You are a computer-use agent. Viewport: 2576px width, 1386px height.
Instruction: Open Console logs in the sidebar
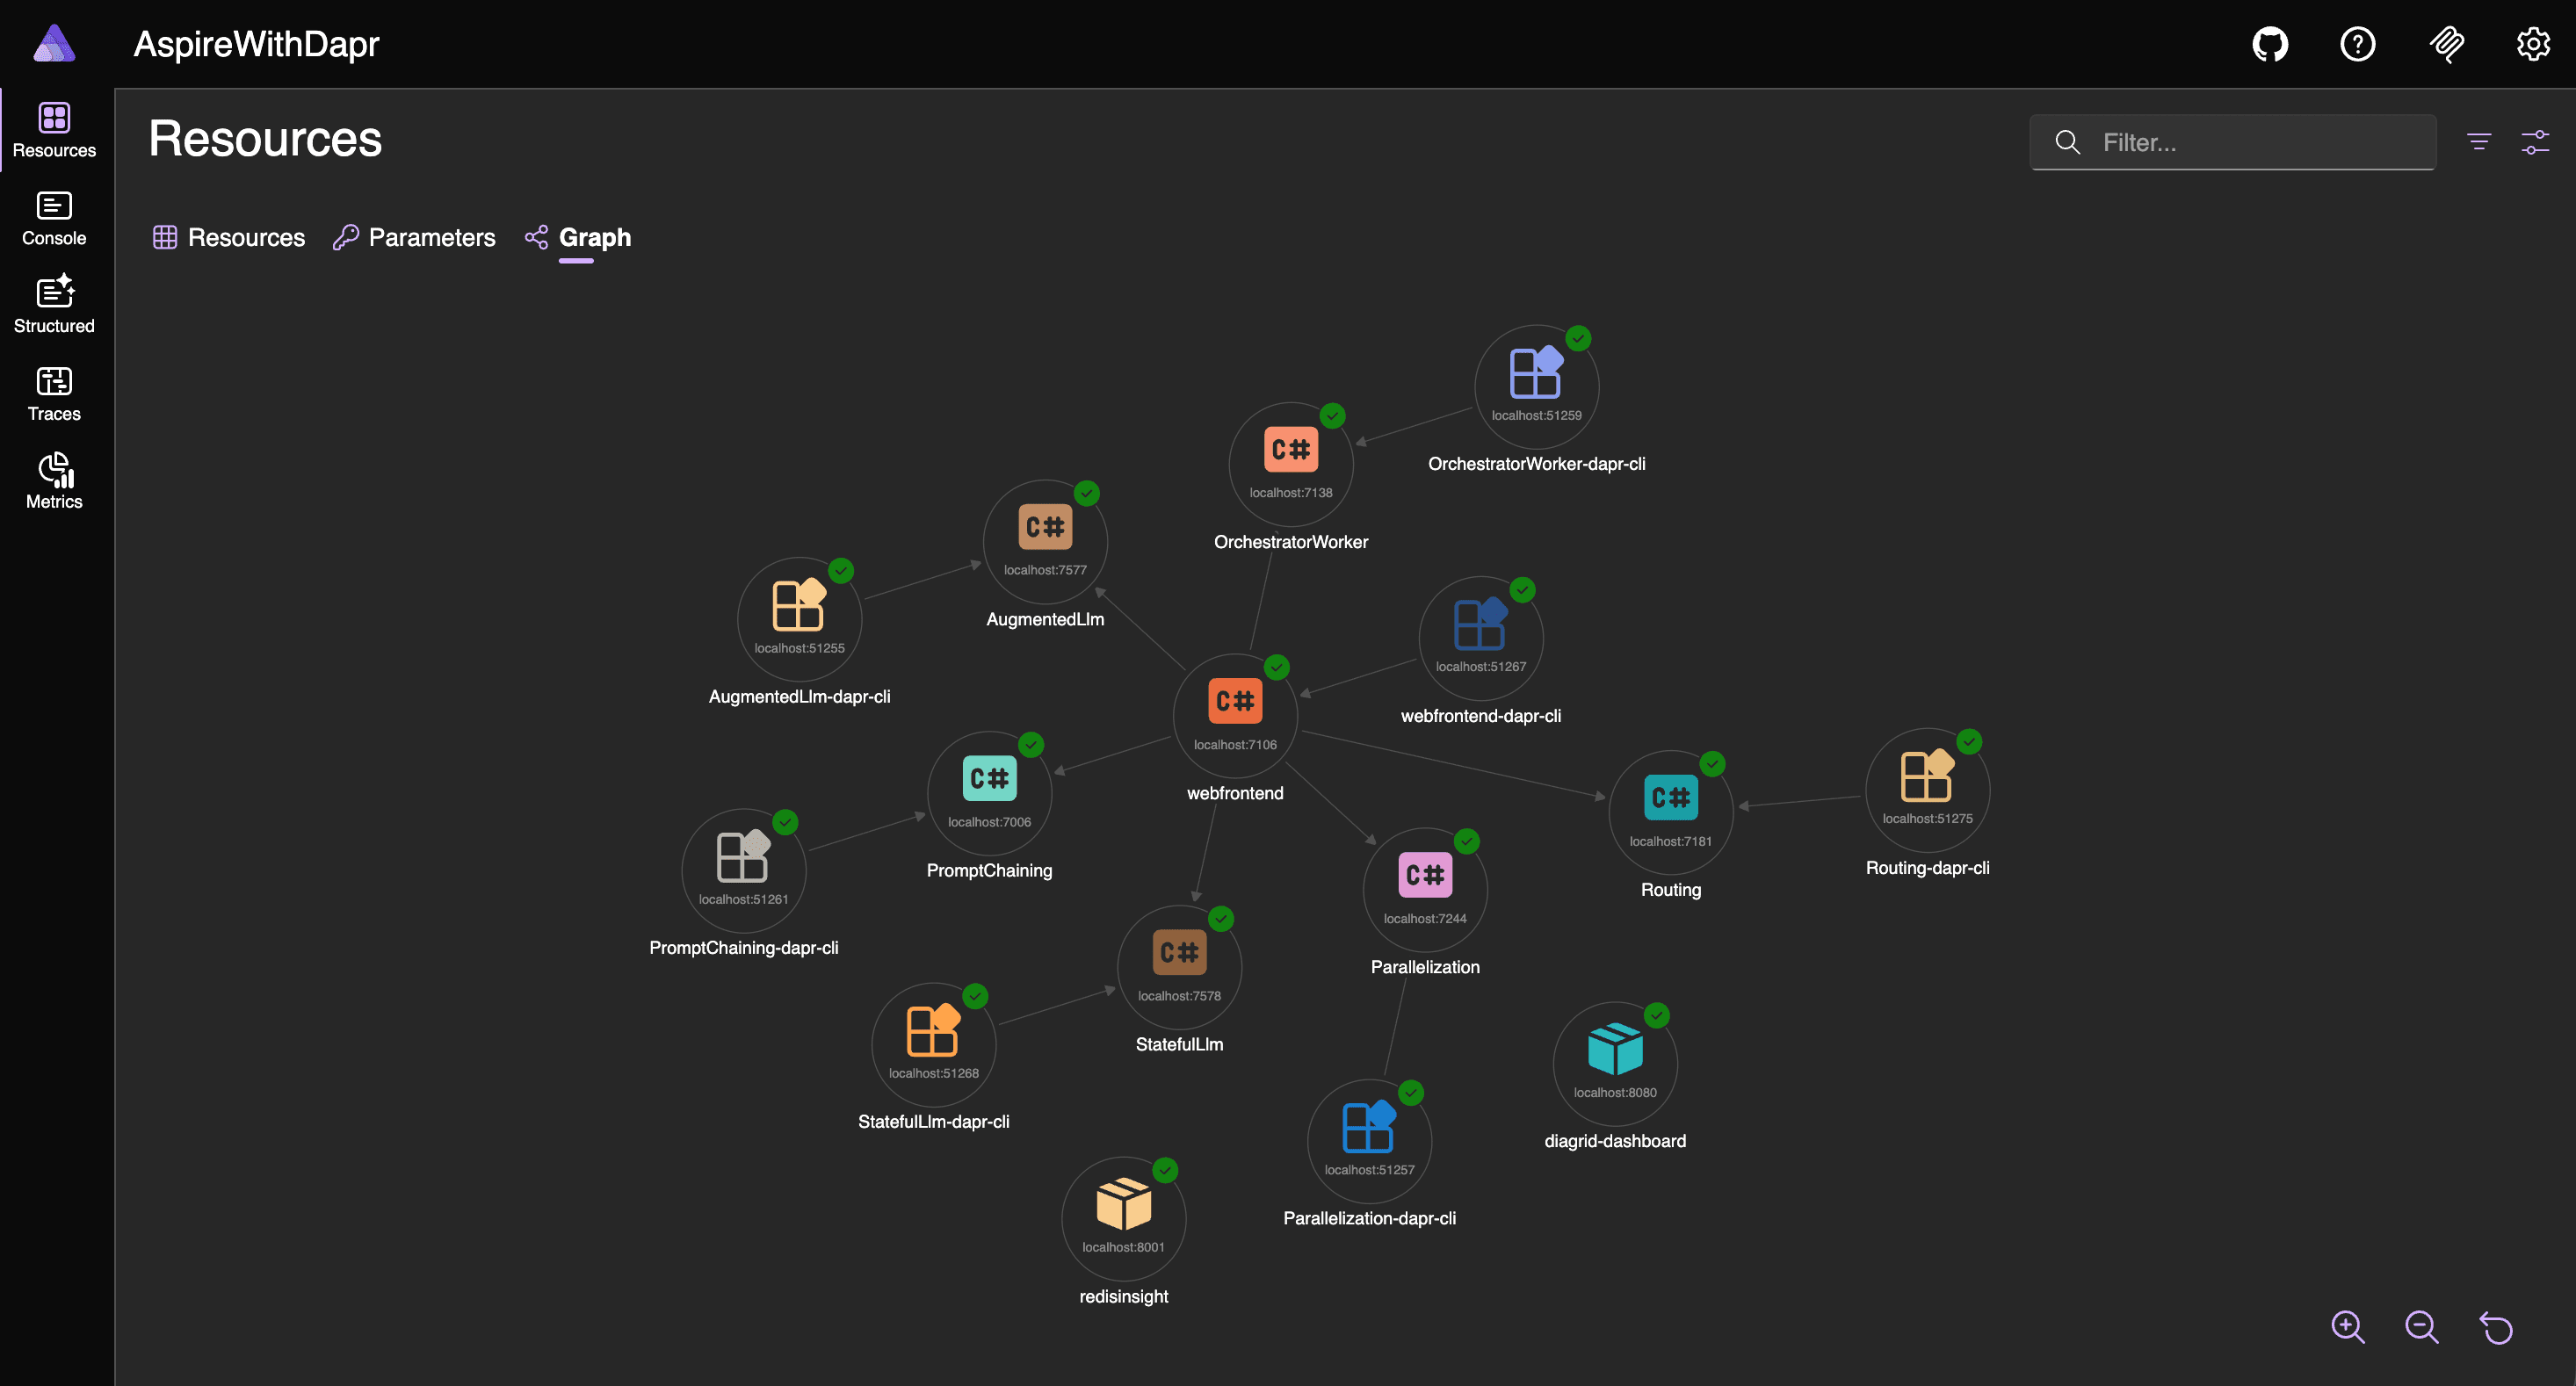[54, 218]
